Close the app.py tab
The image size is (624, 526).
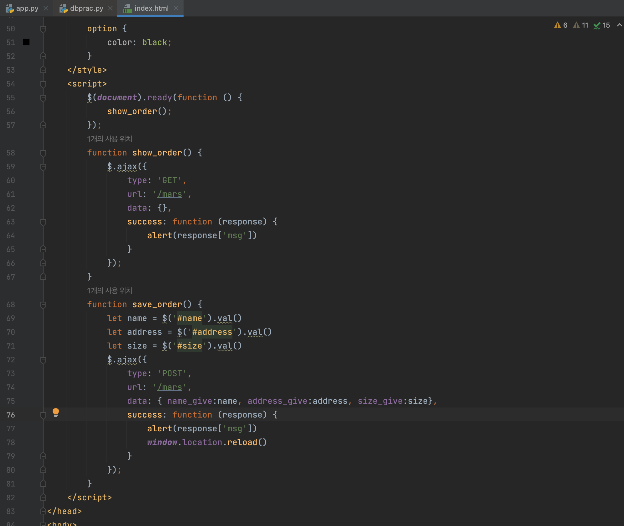click(x=46, y=8)
